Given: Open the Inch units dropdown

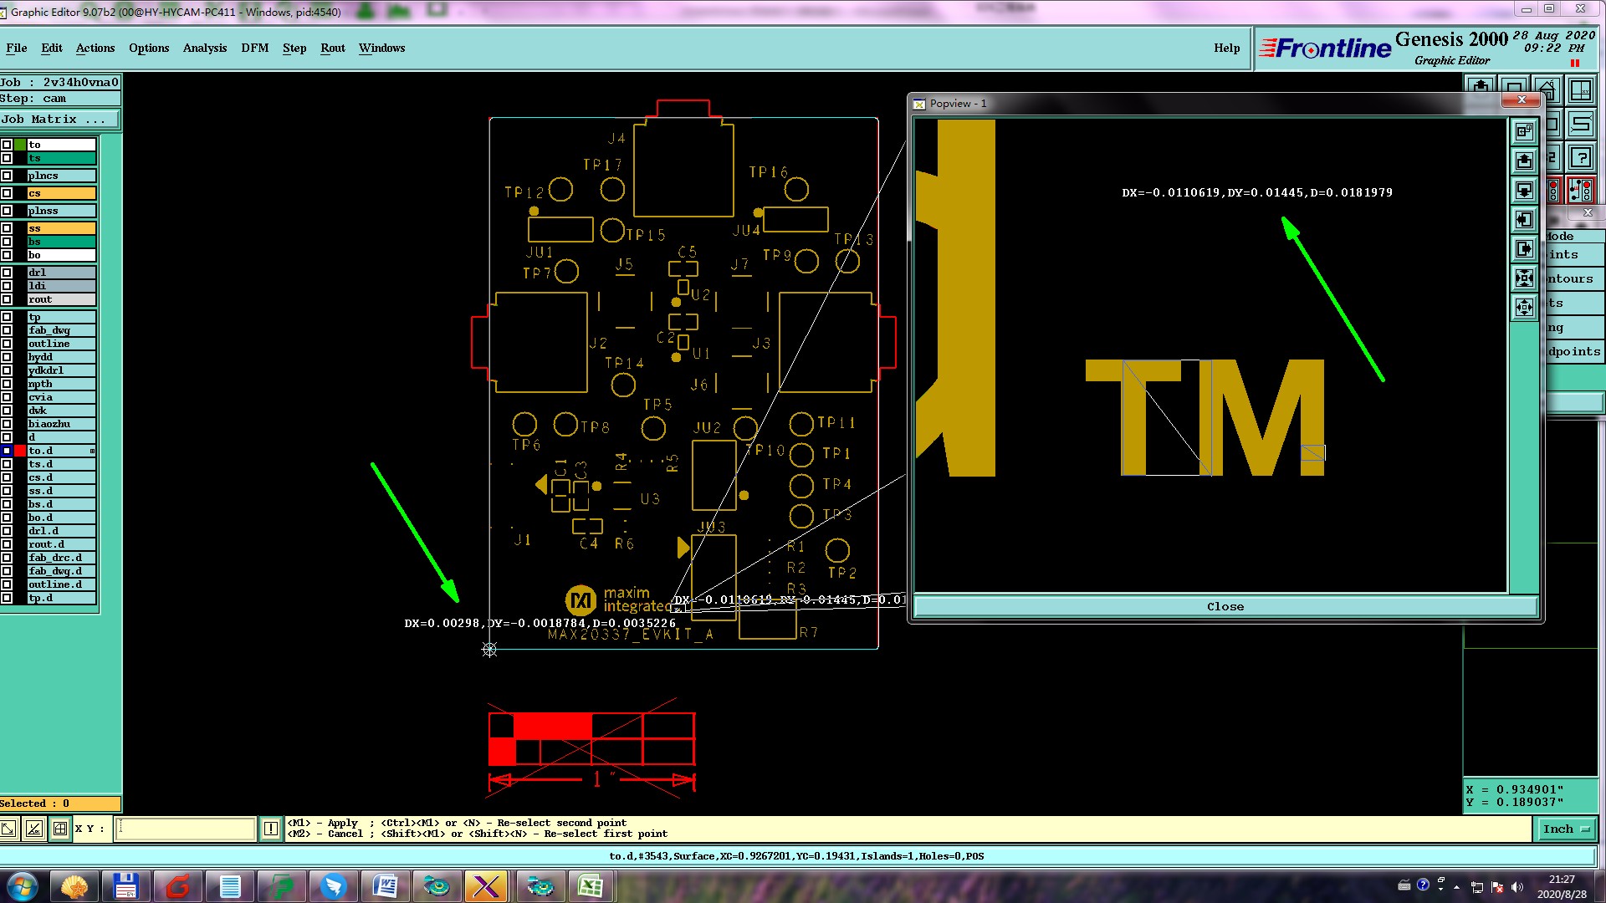Looking at the screenshot, I should tap(1565, 829).
